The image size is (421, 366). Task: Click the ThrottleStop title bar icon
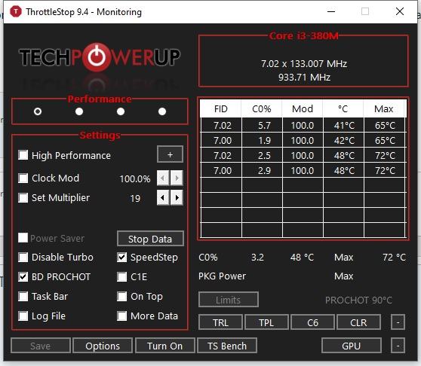click(16, 12)
